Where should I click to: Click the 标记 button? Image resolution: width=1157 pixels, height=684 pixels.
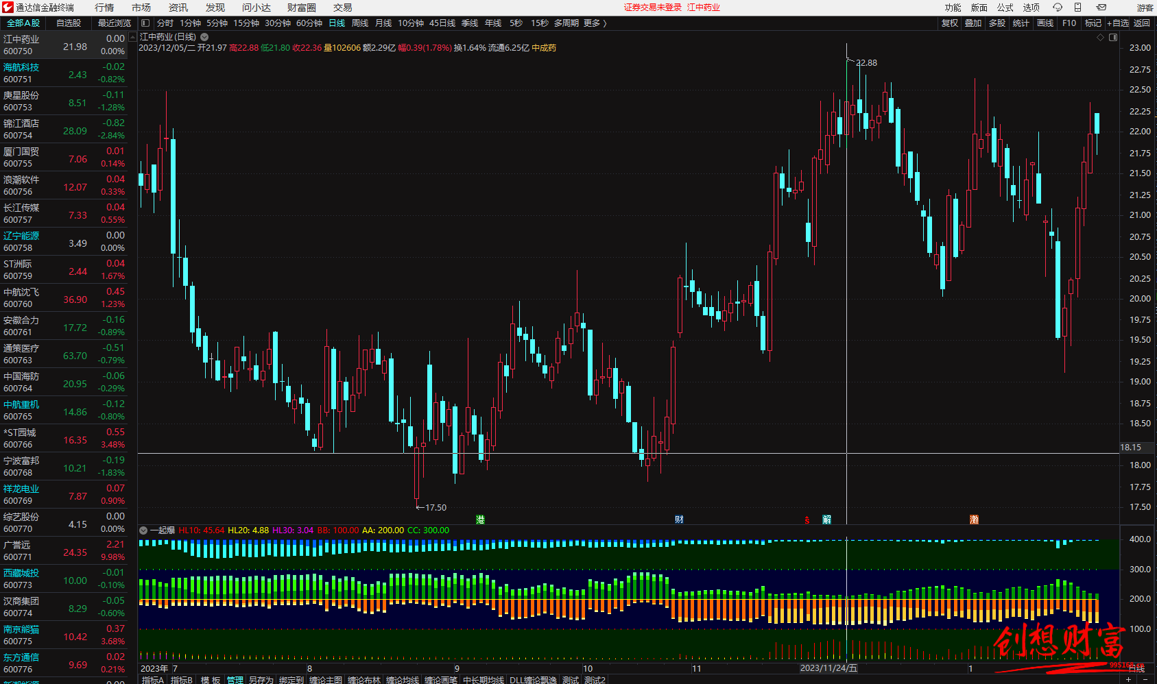tap(1093, 23)
